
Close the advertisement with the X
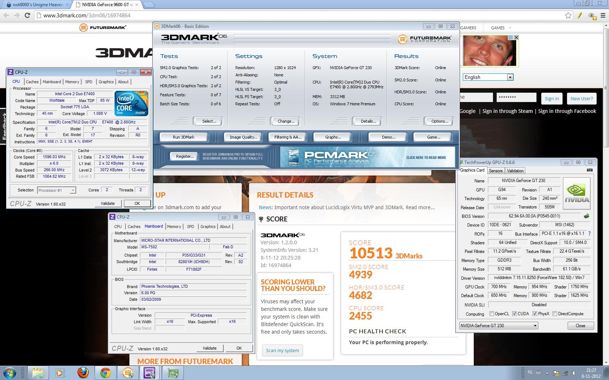point(517,37)
